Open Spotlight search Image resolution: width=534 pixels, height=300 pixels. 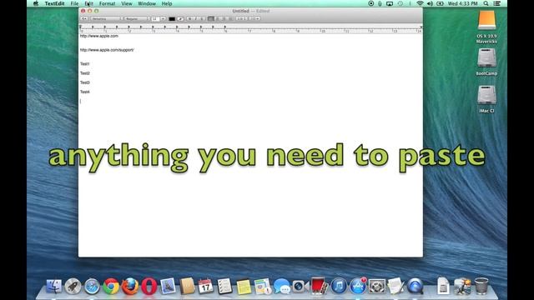(x=486, y=3)
